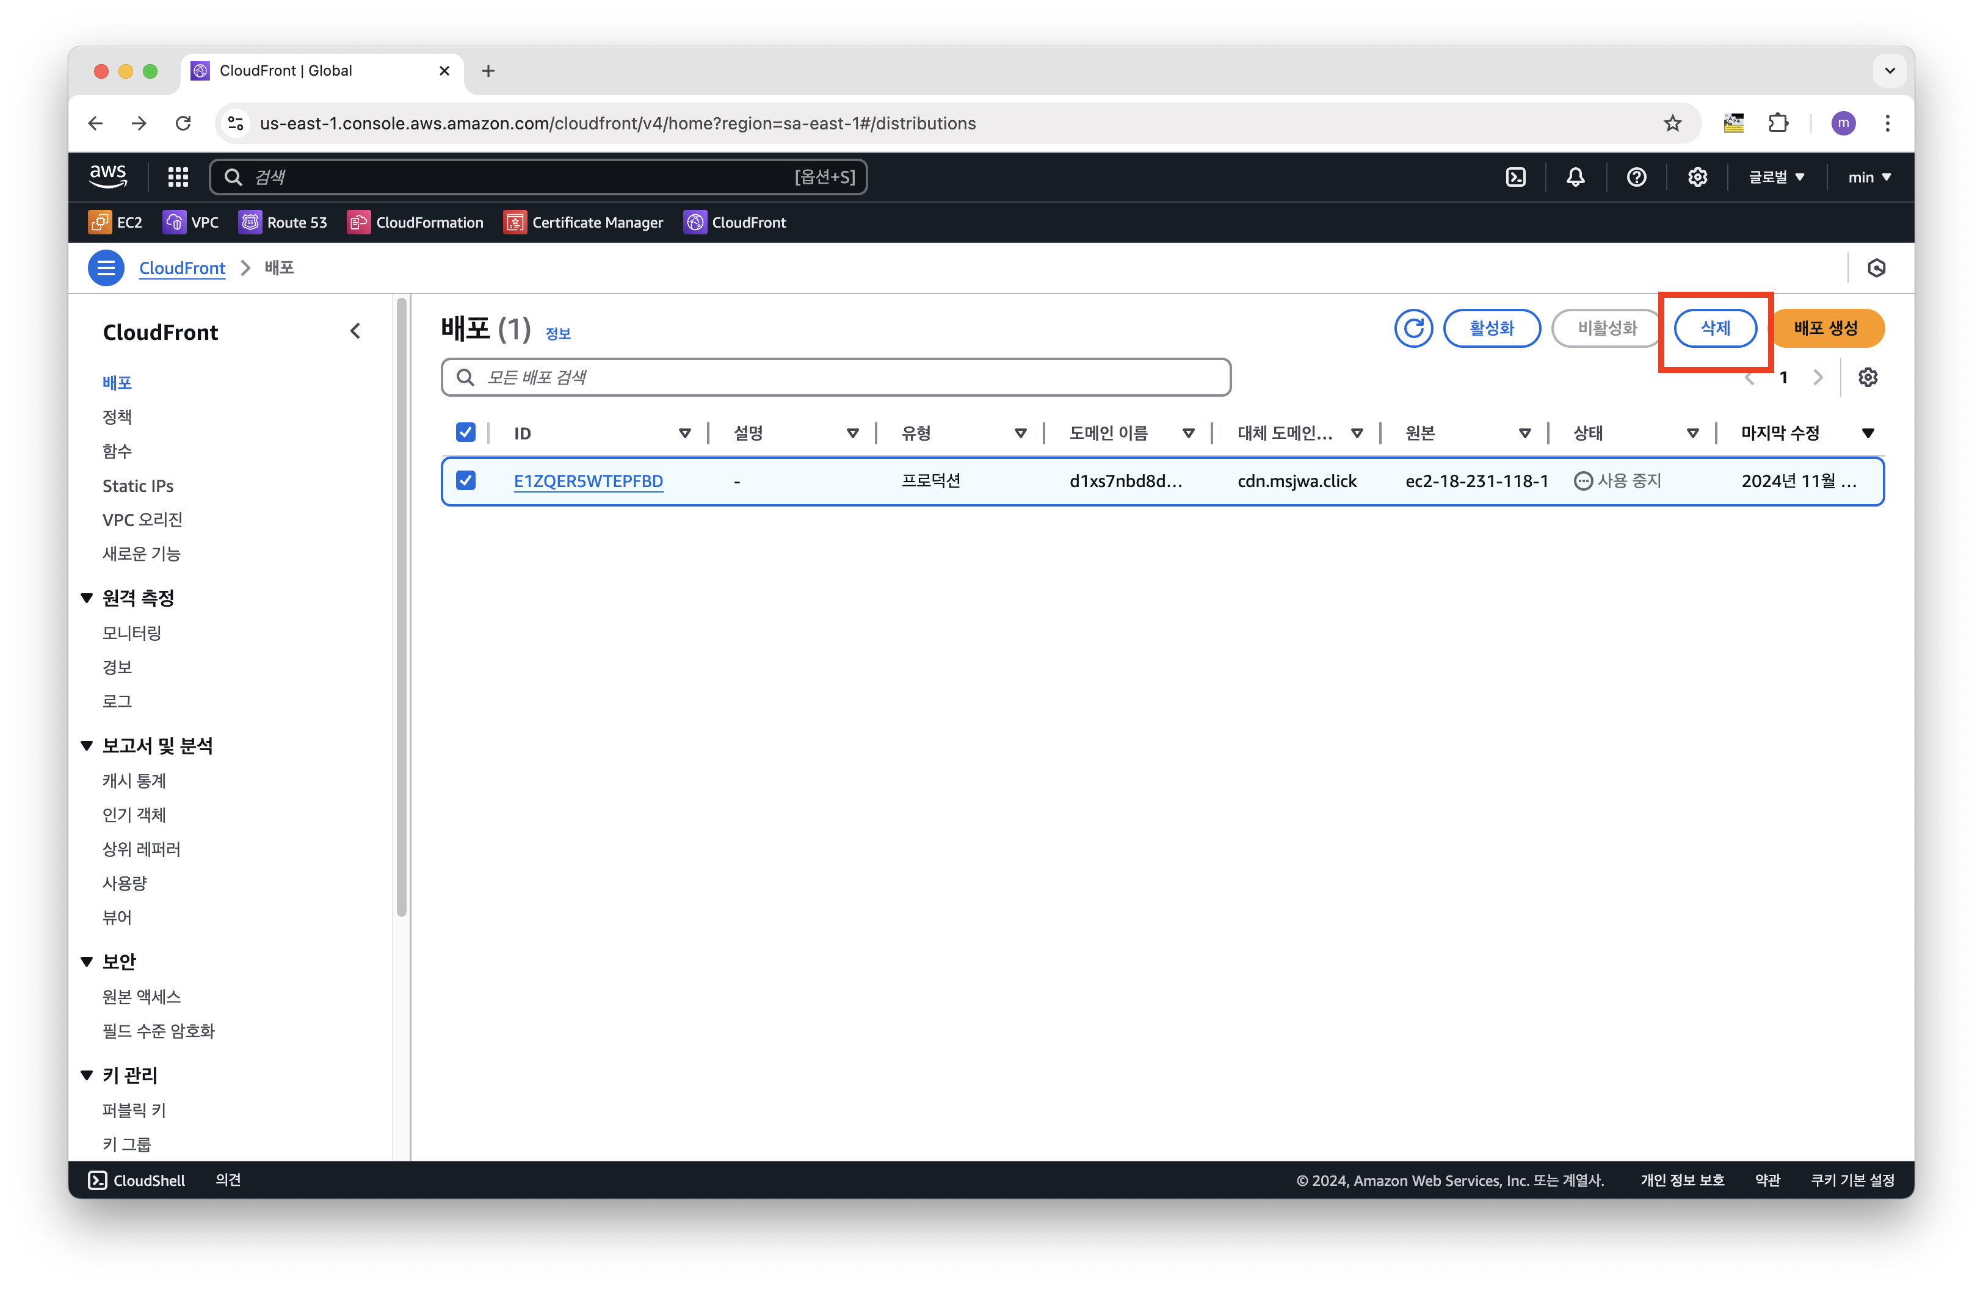Collapse the 보고서 및 분석 section
Viewport: 1983px width, 1289px height.
[x=87, y=745]
